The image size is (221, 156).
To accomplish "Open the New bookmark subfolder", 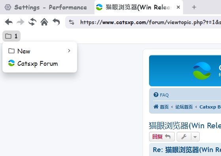I will [x=40, y=51].
